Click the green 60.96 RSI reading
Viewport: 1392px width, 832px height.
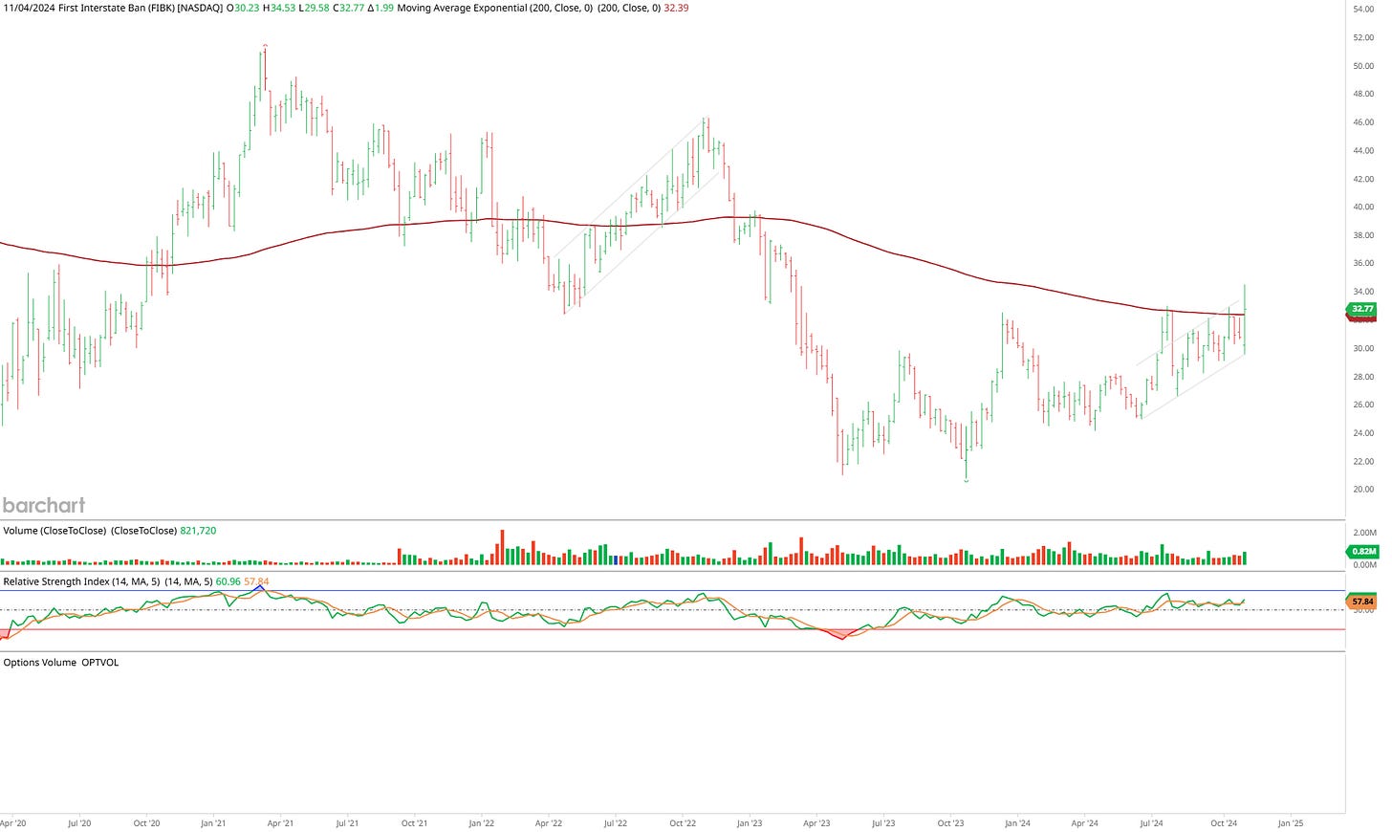pyautogui.click(x=228, y=581)
